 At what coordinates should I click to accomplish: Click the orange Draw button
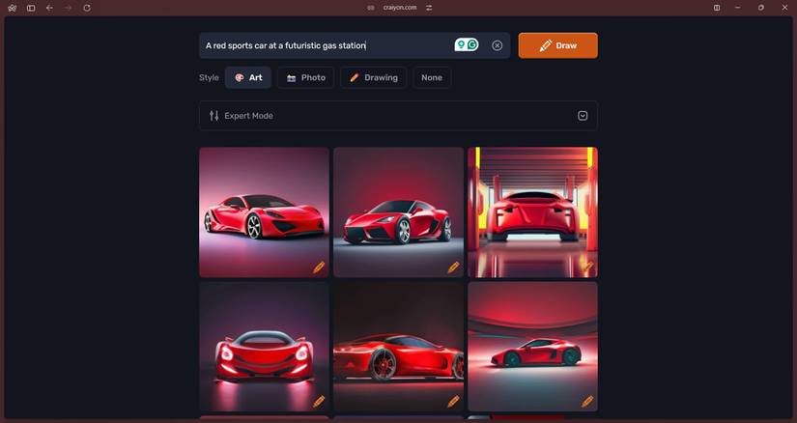557,45
